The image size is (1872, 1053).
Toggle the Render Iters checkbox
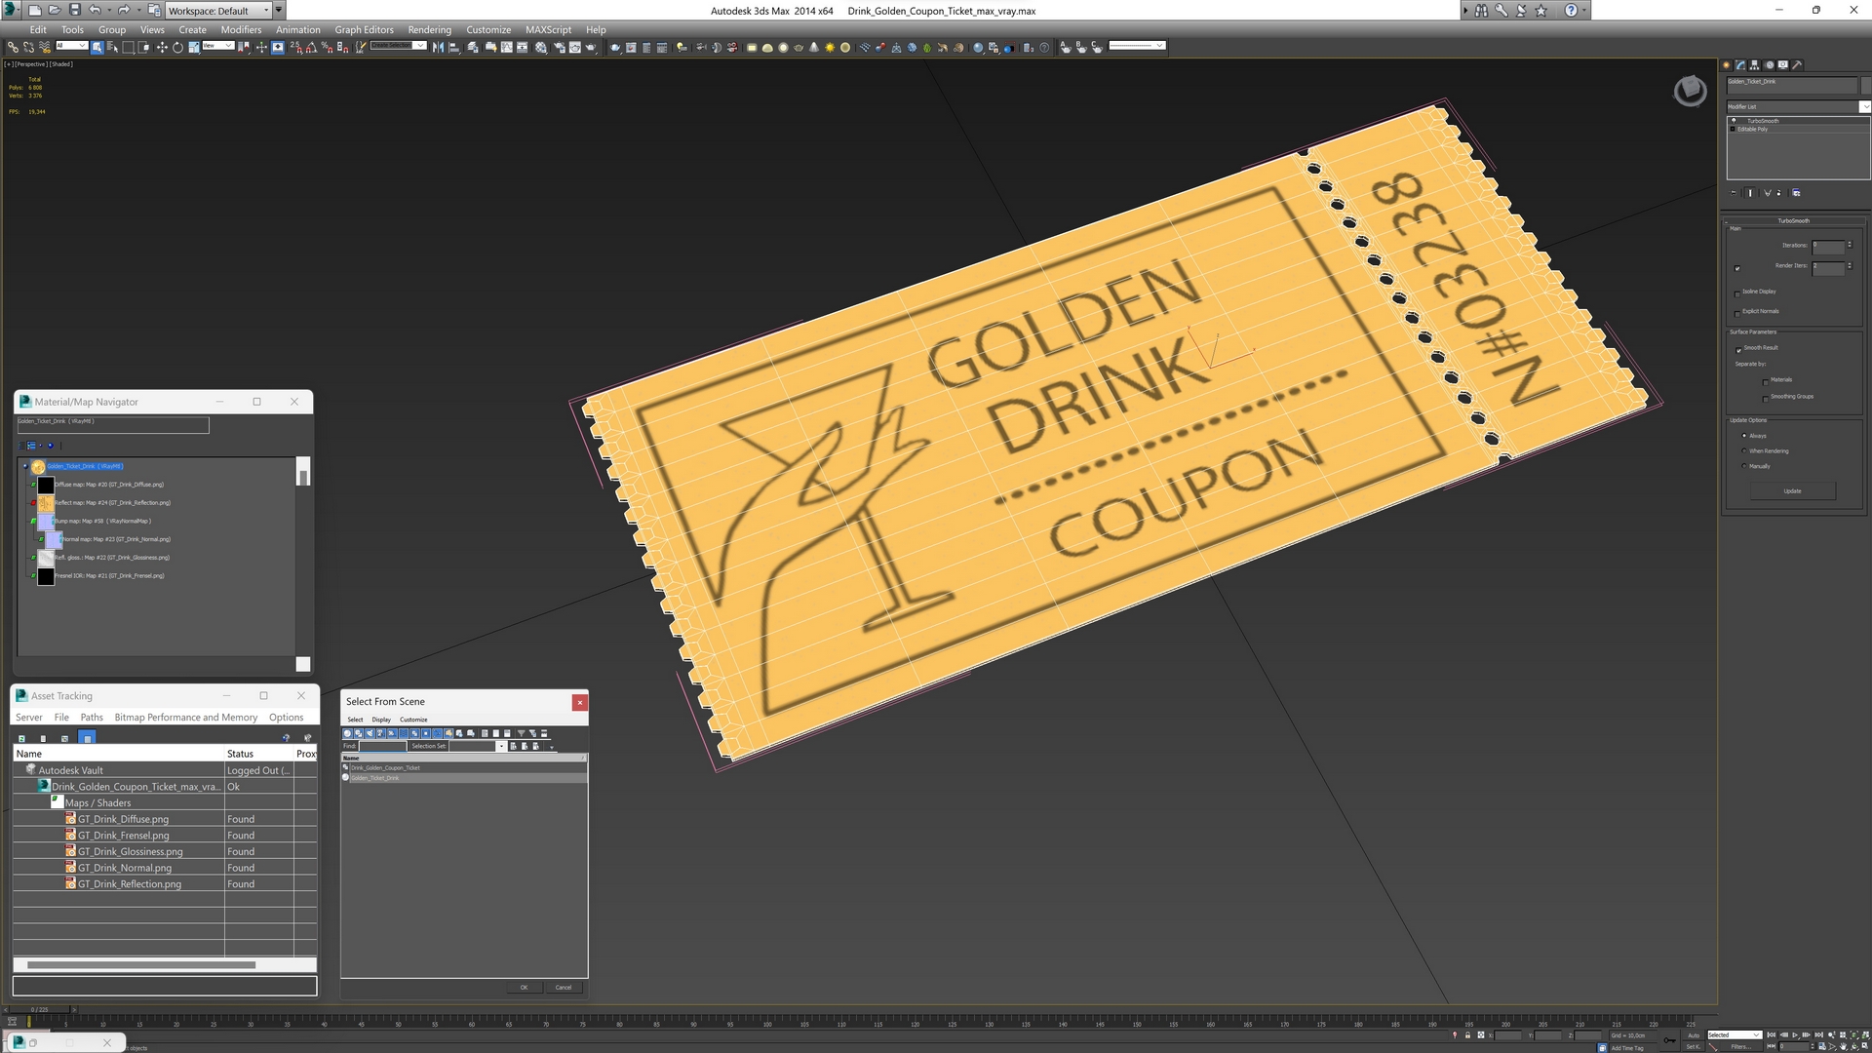(x=1737, y=268)
